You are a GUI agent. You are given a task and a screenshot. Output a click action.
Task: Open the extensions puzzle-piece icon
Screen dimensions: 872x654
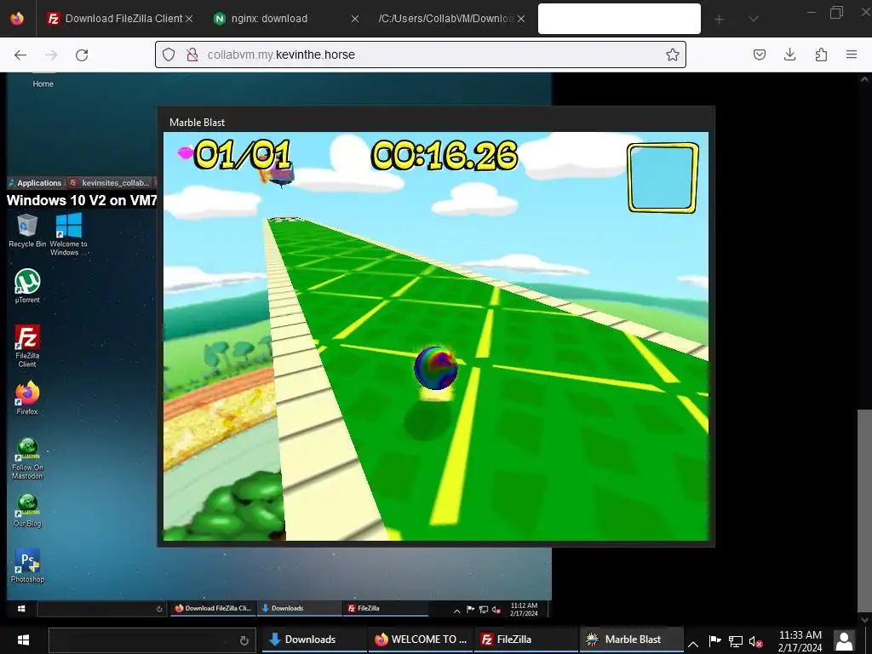(x=821, y=54)
